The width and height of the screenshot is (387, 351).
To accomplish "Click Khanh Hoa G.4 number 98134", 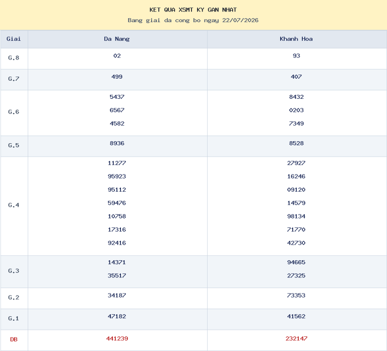I will click(x=296, y=216).
